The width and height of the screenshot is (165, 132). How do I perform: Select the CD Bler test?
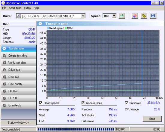[19, 91]
